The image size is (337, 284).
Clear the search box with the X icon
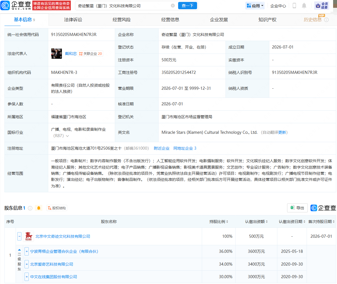pyautogui.click(x=173, y=6)
